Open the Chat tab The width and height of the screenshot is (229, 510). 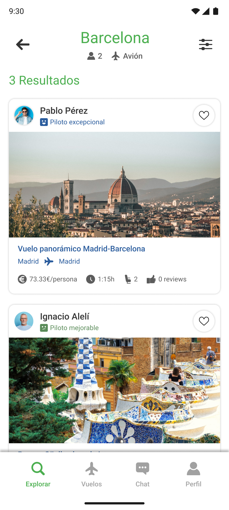coord(142,474)
